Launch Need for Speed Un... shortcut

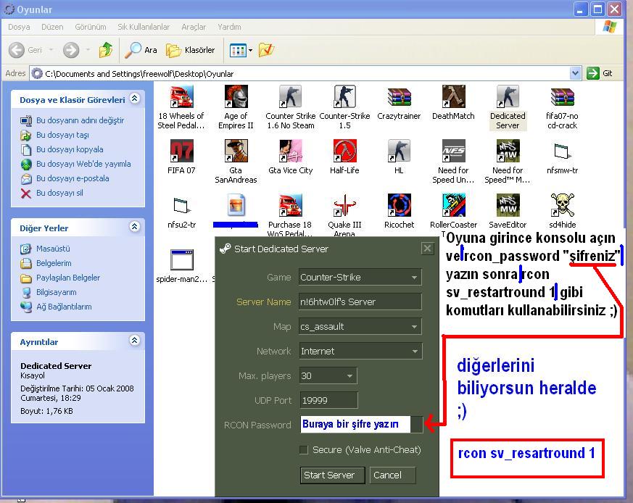tap(453, 162)
